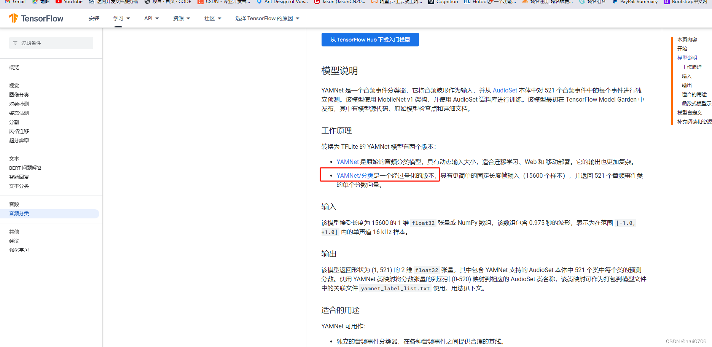Expand 选择 TensorFlow 的原因 menu

coord(267,18)
